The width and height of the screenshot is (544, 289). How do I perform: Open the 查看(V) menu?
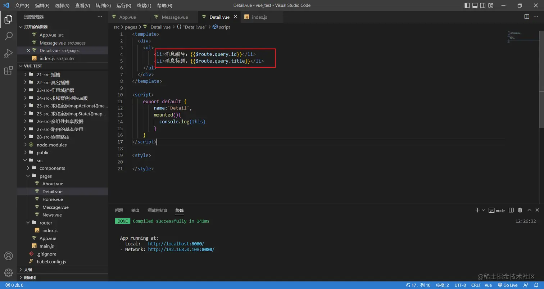pyautogui.click(x=83, y=5)
